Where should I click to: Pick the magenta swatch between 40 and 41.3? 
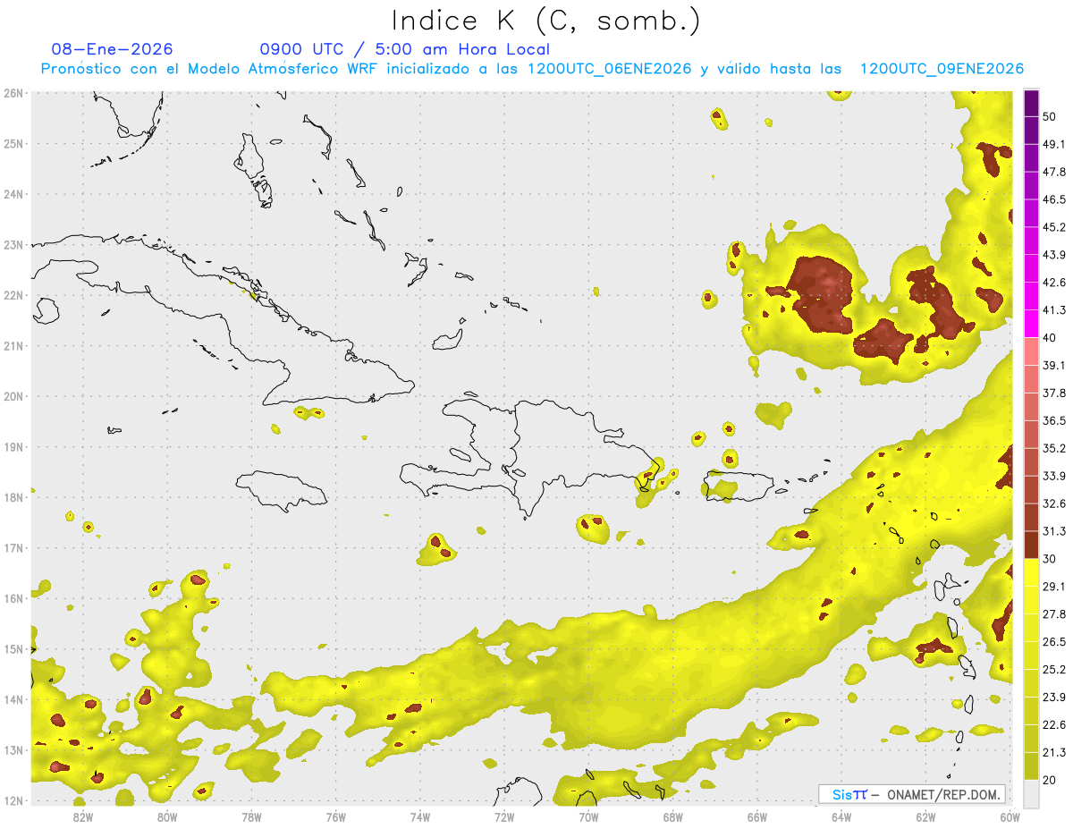point(1032,324)
